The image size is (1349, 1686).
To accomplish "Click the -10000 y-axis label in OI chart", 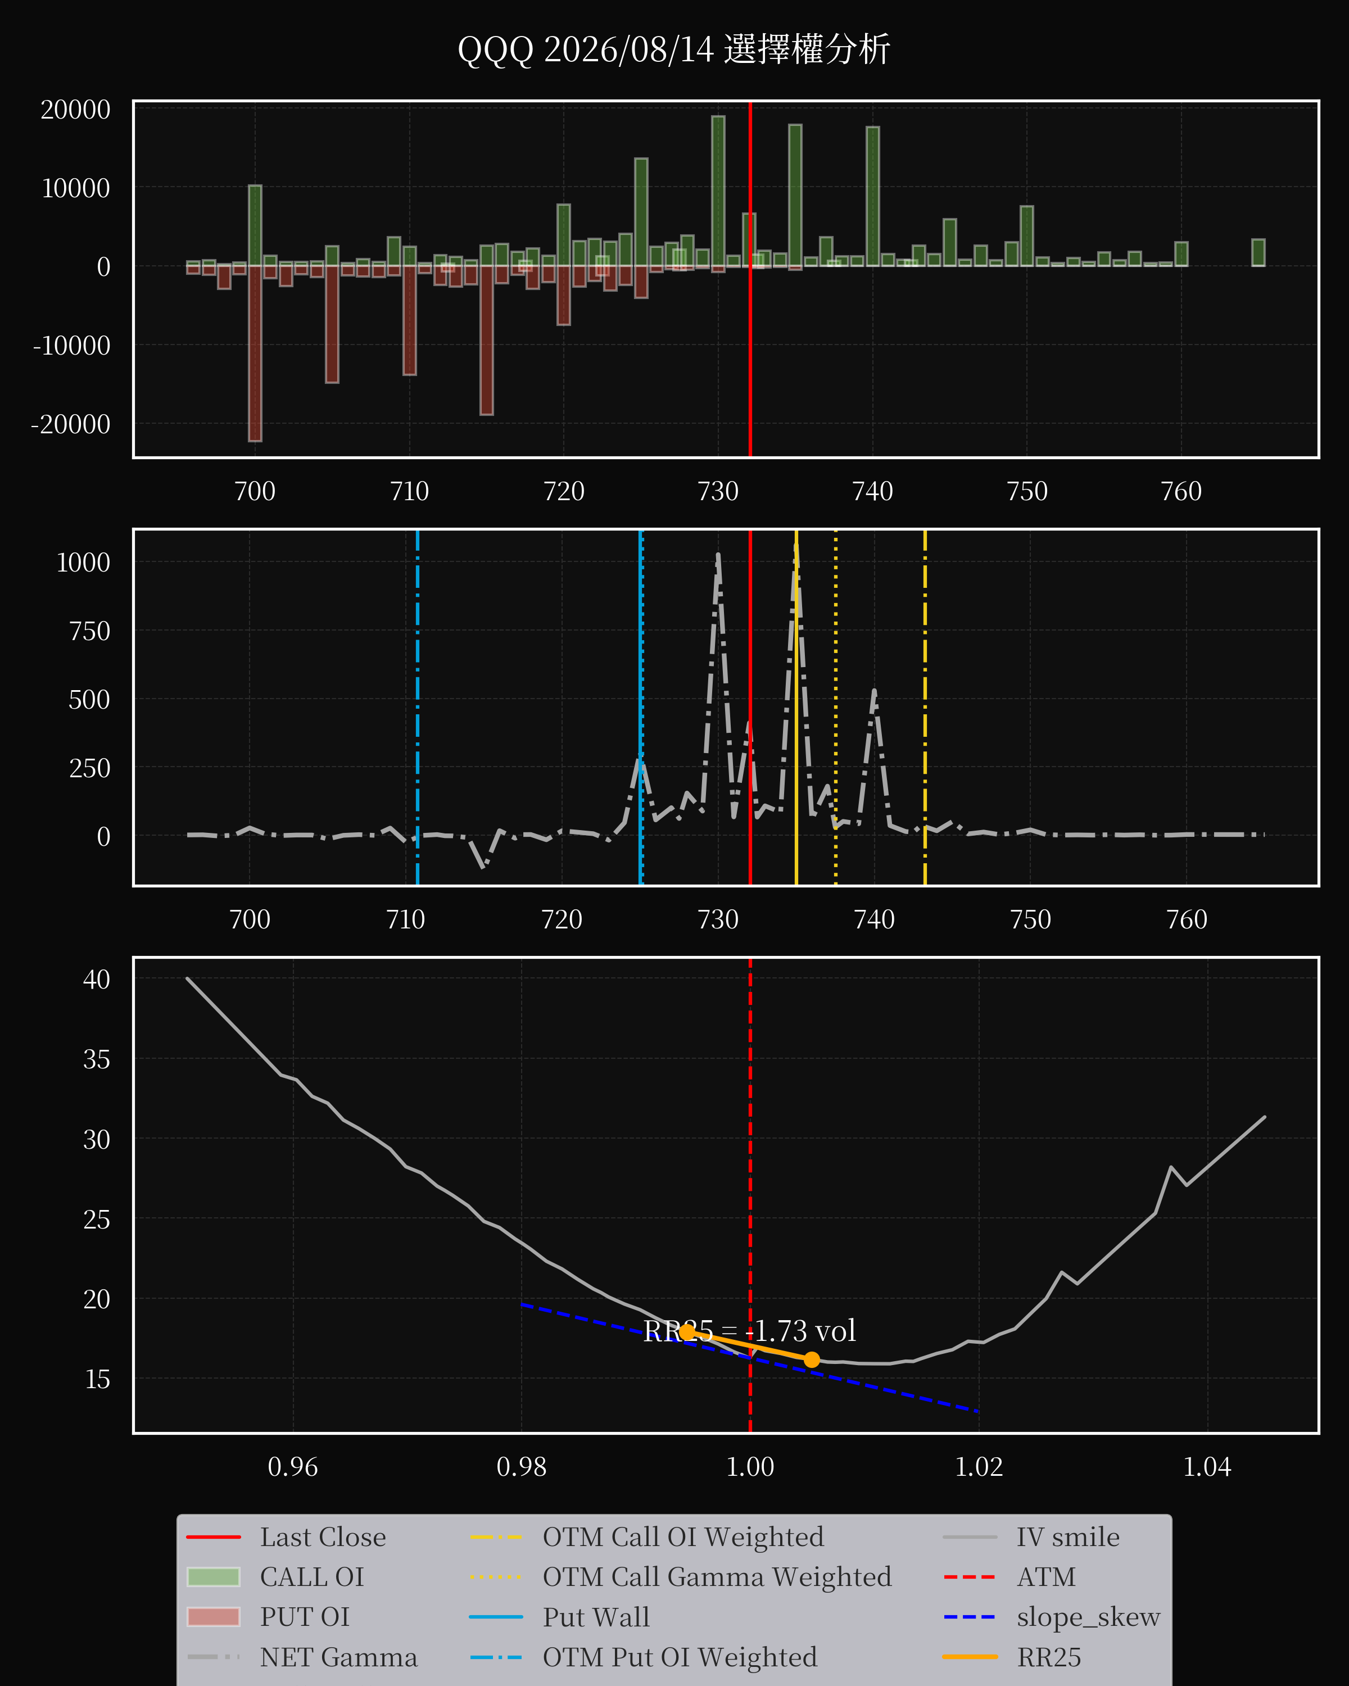I will 72,345.
